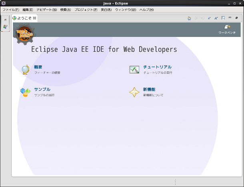Open the 新機能 link
244x187 pixels.
tap(149, 89)
